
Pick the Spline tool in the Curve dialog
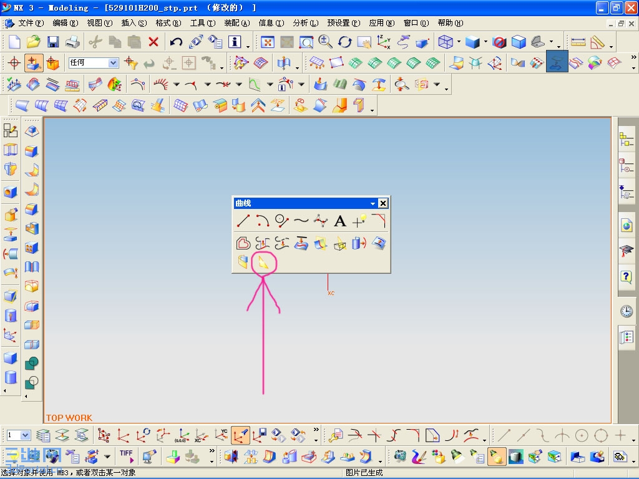(301, 221)
